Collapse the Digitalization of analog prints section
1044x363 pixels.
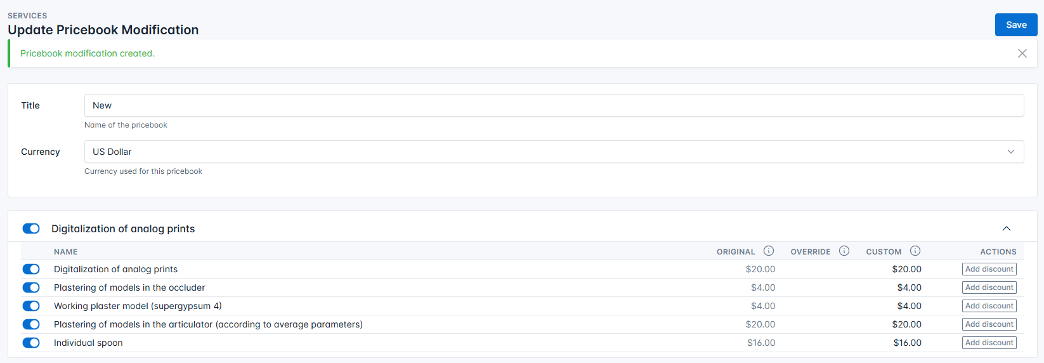[x=1007, y=228]
